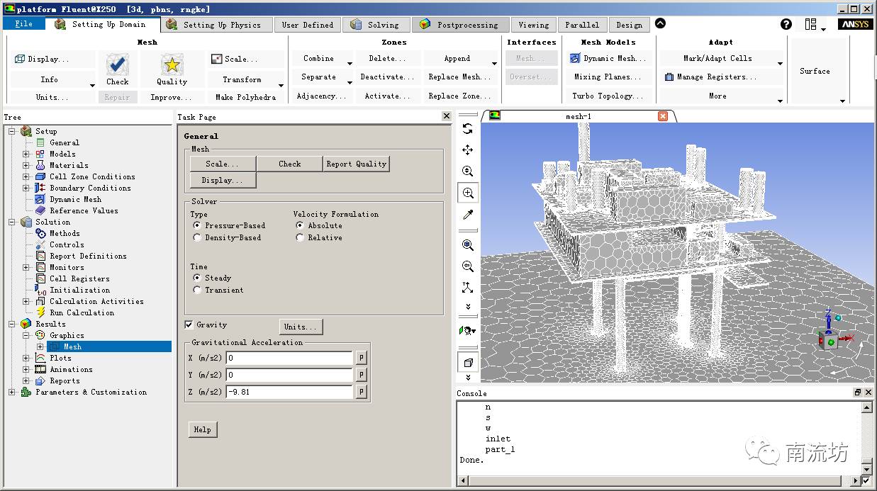The image size is (877, 491).
Task: Choose Transient time option
Action: click(197, 290)
